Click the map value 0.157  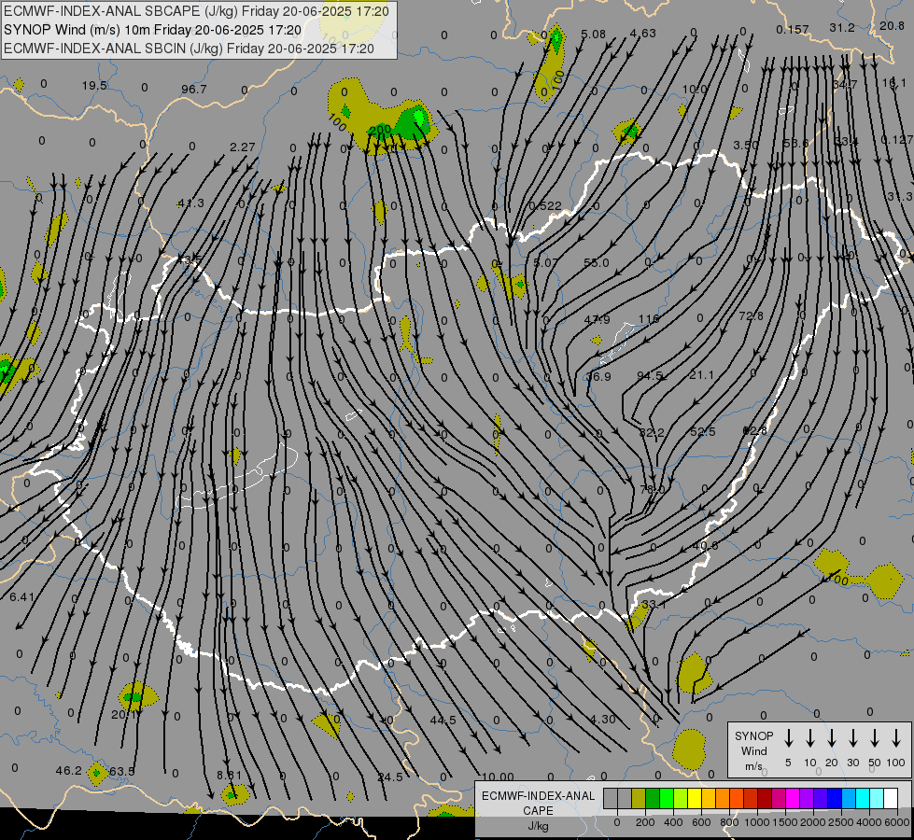pos(793,29)
